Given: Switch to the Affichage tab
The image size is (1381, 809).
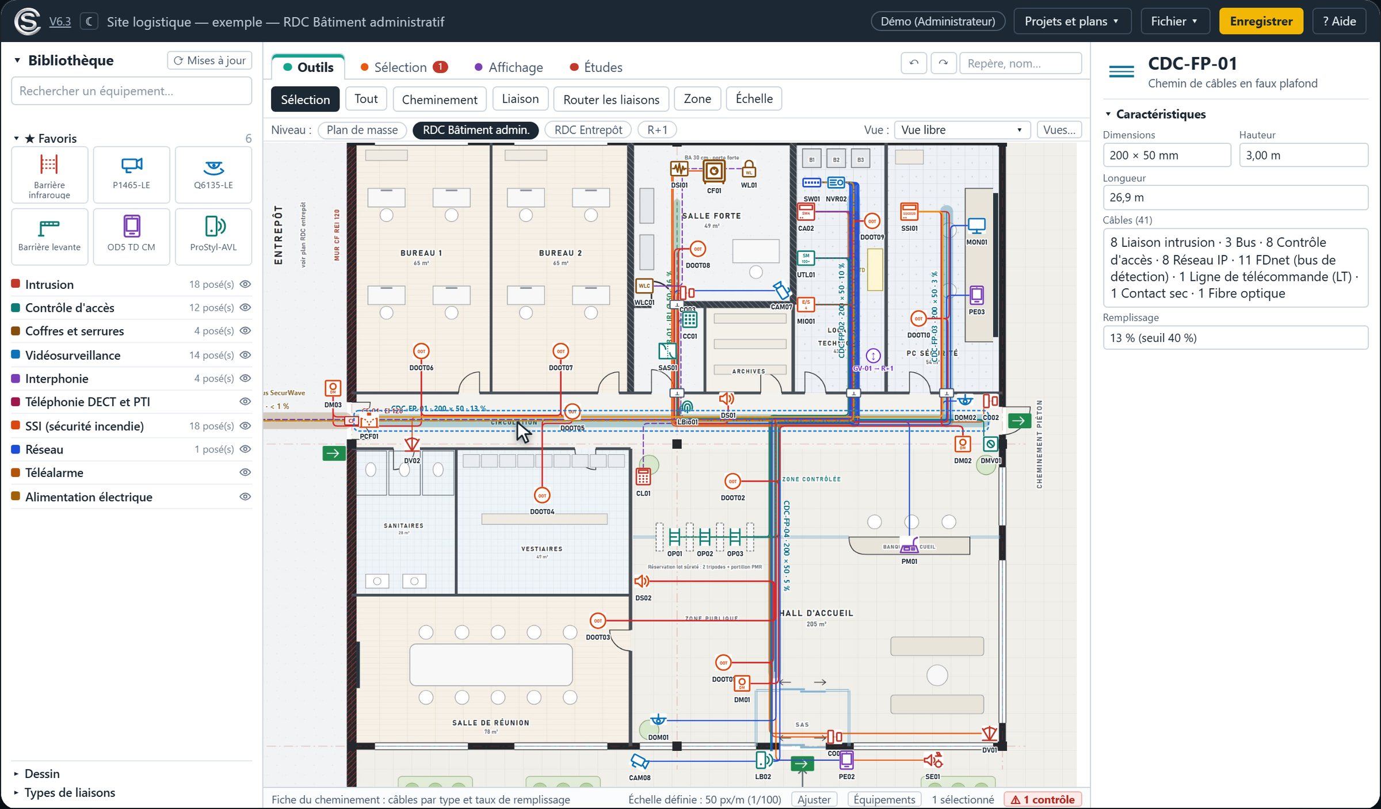Looking at the screenshot, I should (x=509, y=67).
